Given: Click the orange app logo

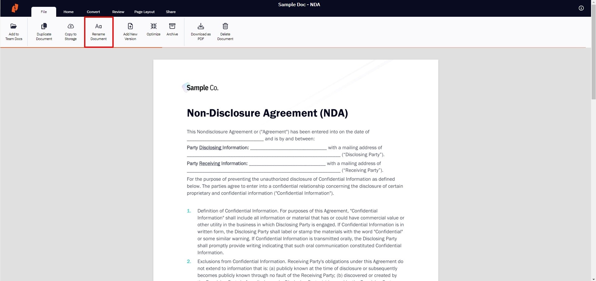Looking at the screenshot, I should point(15,8).
